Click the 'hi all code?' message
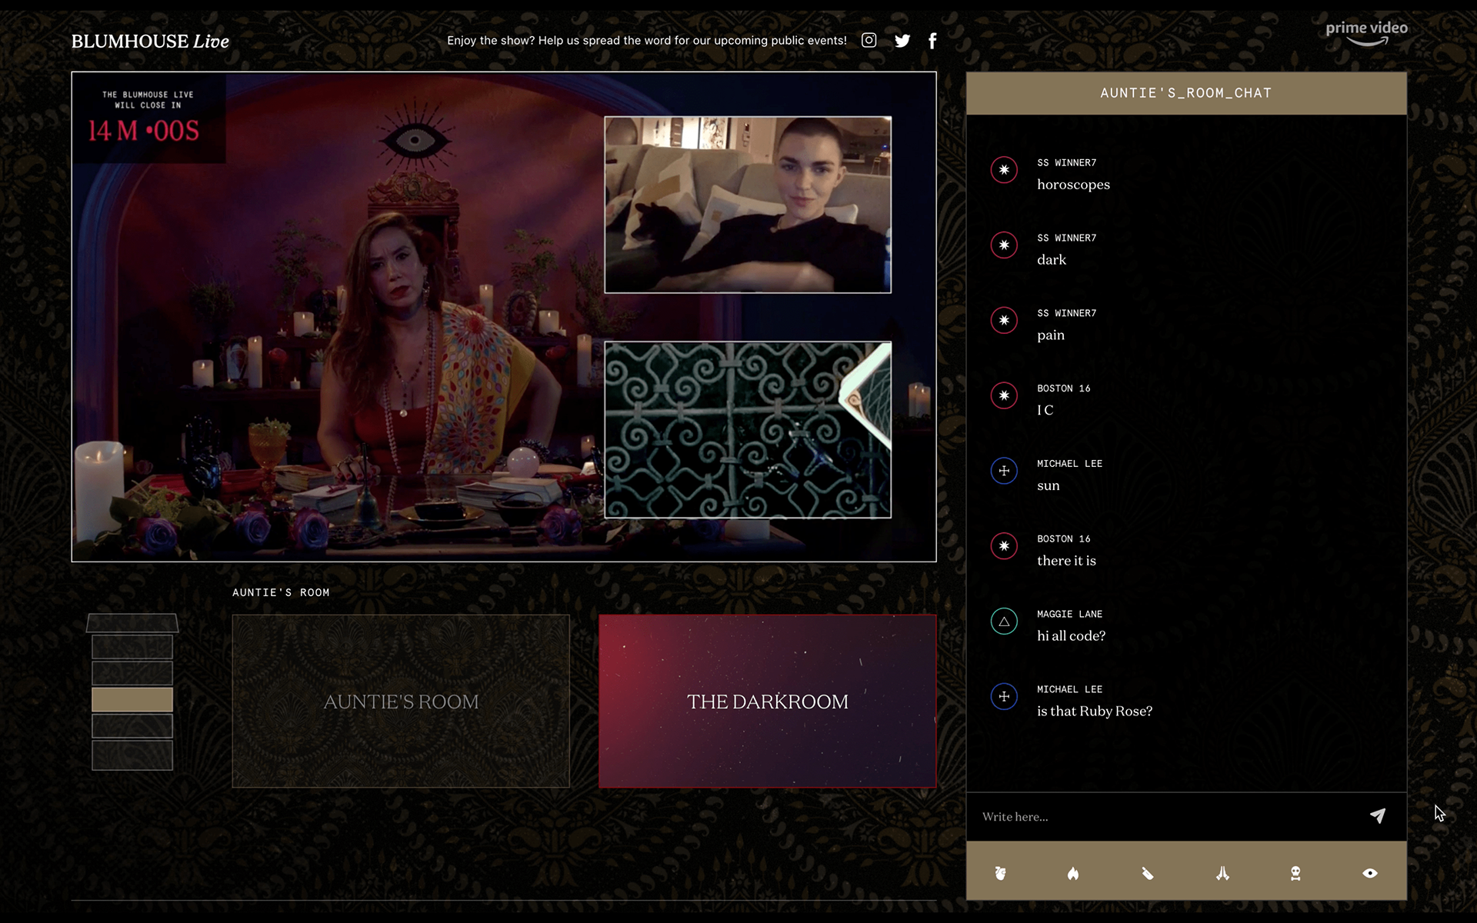Viewport: 1477px width, 923px height. pyautogui.click(x=1071, y=636)
